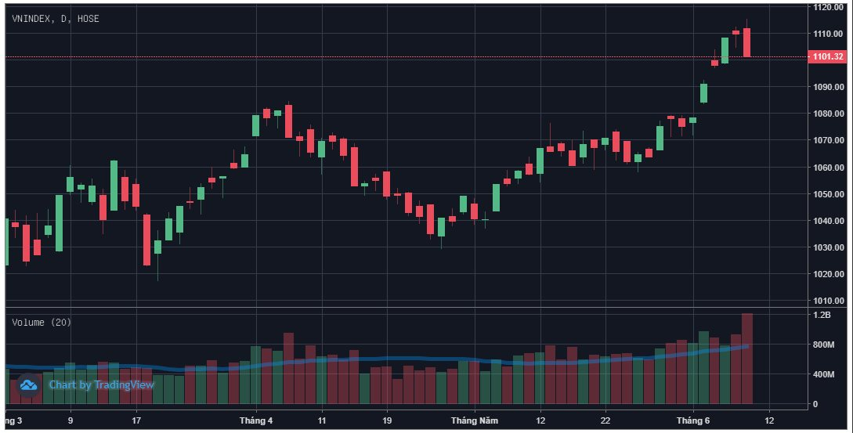Click the 17 date label on time axis
This screenshot has height=433, width=853.
click(x=136, y=420)
